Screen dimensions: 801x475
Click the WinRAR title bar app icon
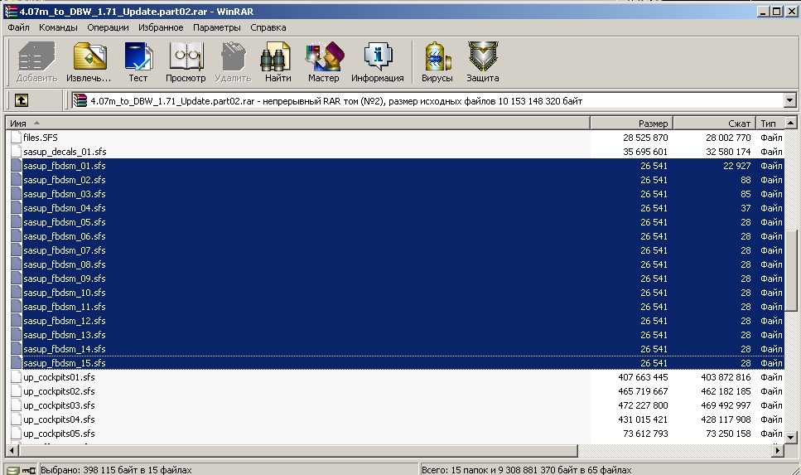coord(11,12)
